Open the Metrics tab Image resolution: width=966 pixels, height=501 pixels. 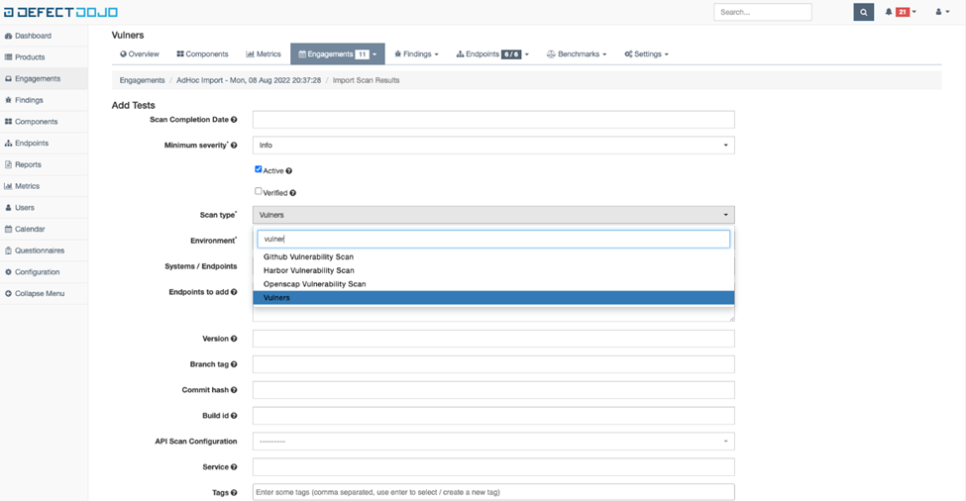pos(263,54)
